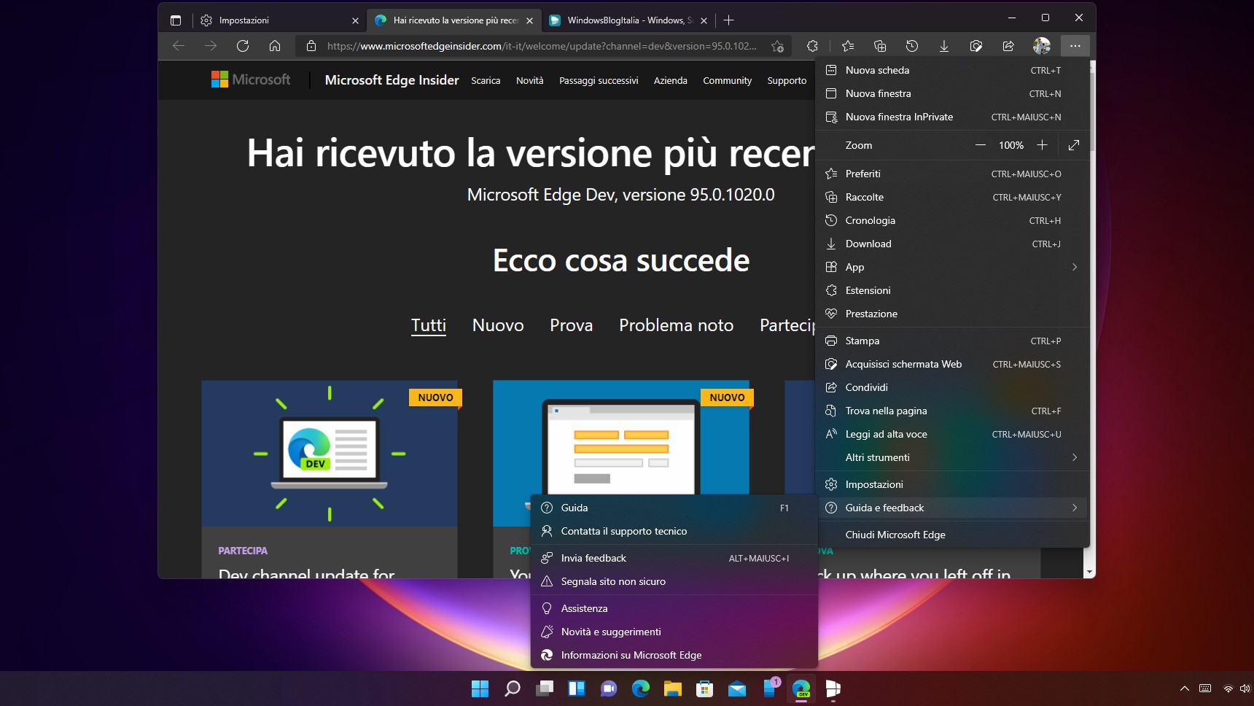Open Task View on taskbar
The image size is (1254, 706).
(545, 688)
